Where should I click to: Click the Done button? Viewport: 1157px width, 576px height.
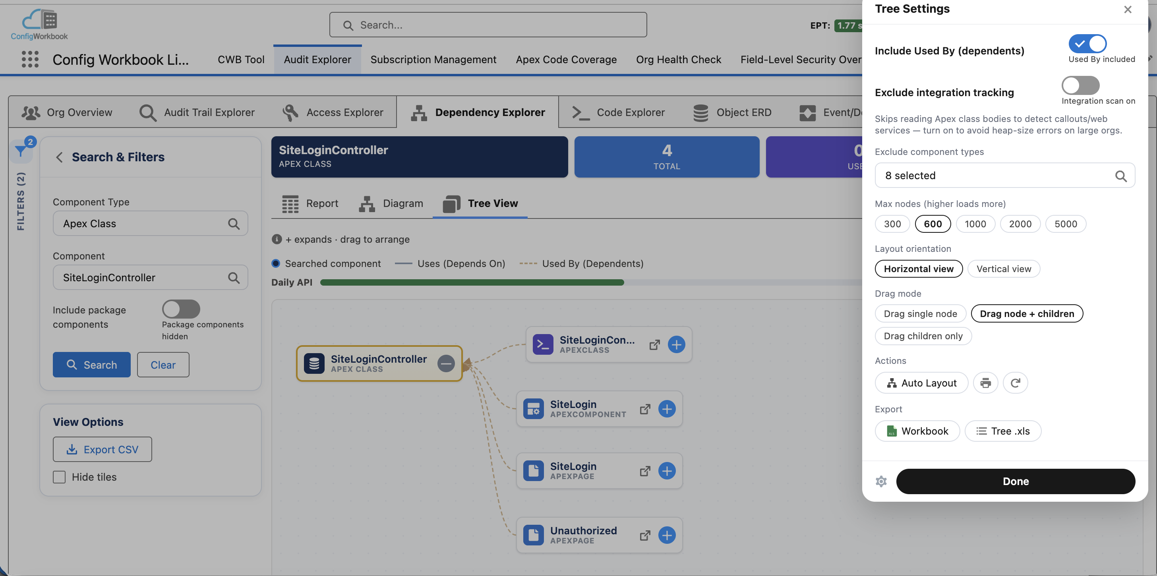point(1015,481)
